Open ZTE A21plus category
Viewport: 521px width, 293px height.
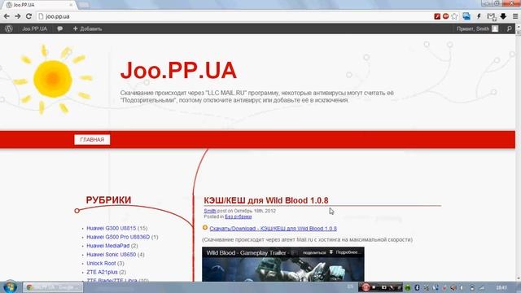click(102, 272)
